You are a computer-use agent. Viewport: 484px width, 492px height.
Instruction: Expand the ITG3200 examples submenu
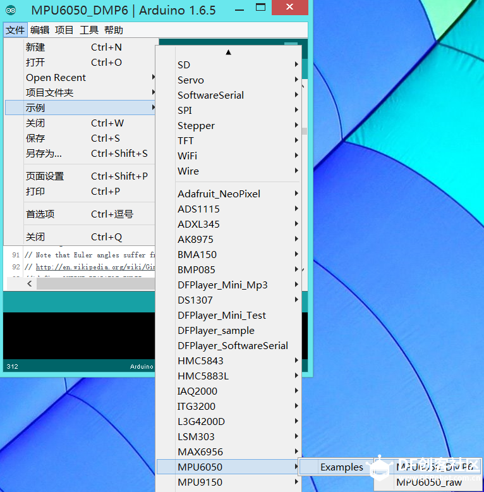(x=229, y=407)
